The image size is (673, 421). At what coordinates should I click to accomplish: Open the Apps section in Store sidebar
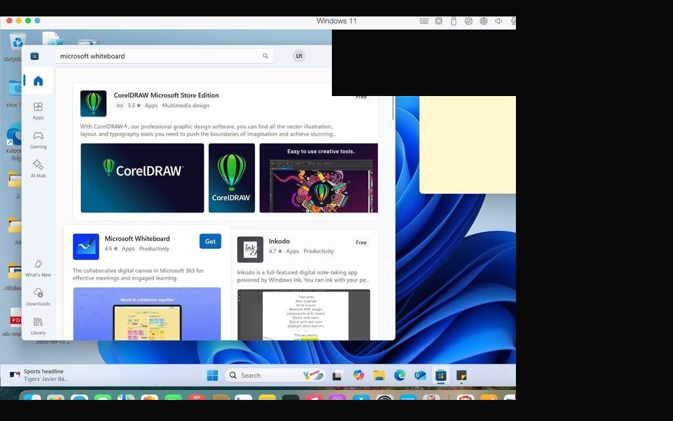(x=37, y=111)
